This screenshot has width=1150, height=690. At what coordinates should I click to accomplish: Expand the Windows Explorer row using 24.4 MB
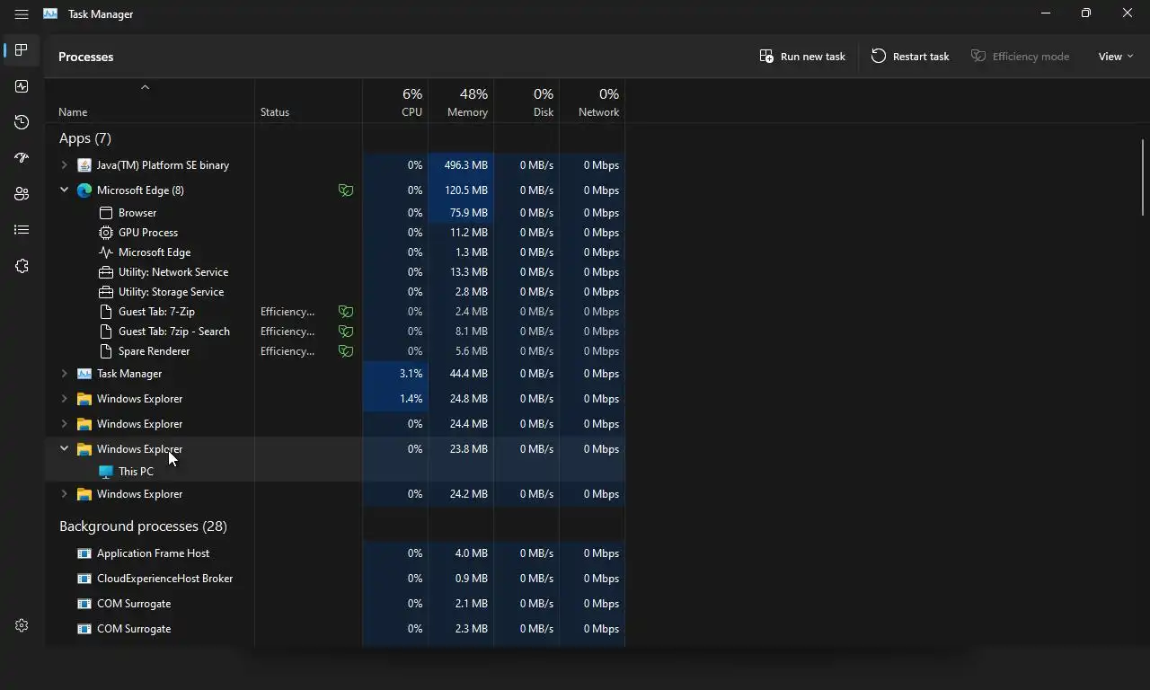click(x=64, y=424)
